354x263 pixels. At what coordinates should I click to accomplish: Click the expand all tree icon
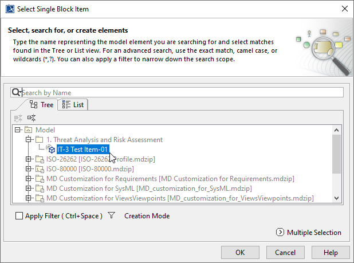tap(32, 117)
